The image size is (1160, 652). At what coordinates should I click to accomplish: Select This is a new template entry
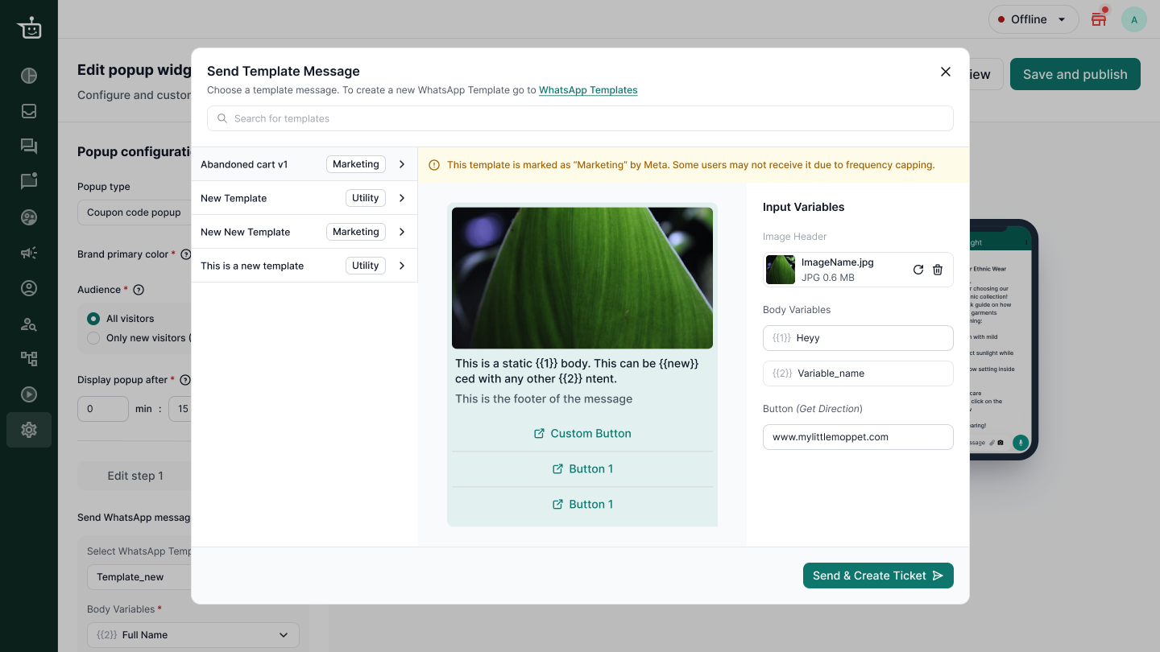tap(304, 266)
